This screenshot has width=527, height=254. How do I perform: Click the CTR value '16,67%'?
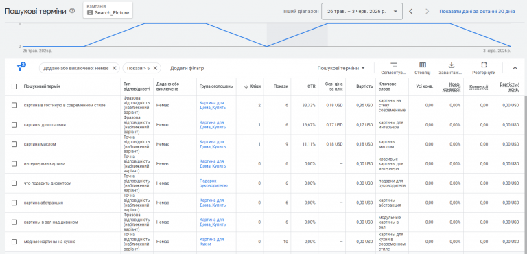coord(309,125)
